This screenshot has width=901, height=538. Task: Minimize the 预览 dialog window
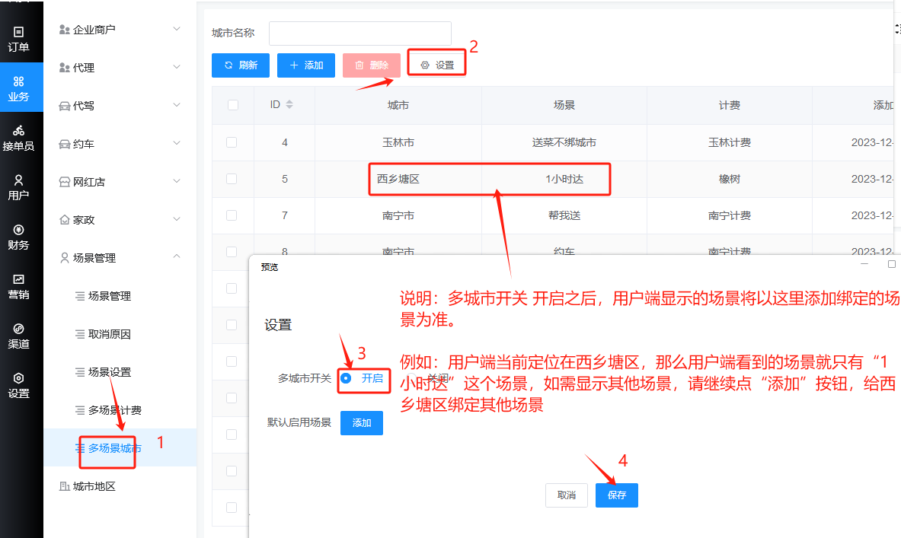tap(864, 264)
